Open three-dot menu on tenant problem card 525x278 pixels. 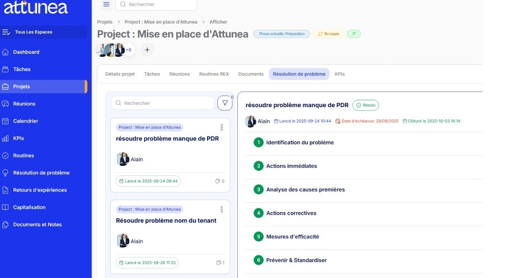[x=222, y=209]
